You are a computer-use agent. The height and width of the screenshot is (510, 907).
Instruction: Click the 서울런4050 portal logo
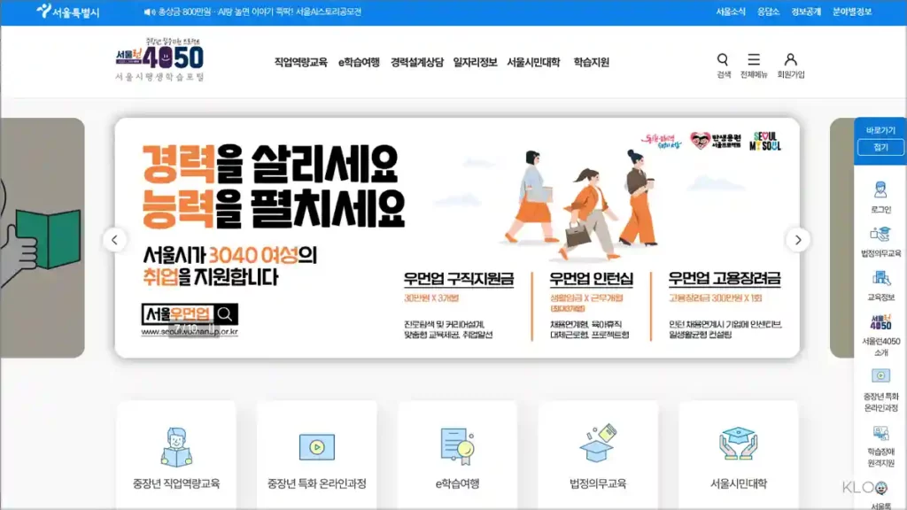(159, 59)
